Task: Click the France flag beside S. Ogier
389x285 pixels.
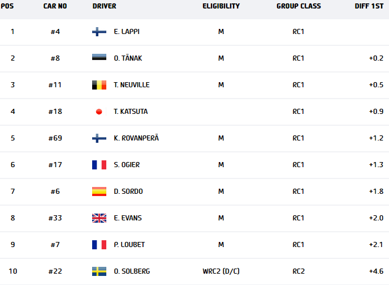Action: (99, 165)
